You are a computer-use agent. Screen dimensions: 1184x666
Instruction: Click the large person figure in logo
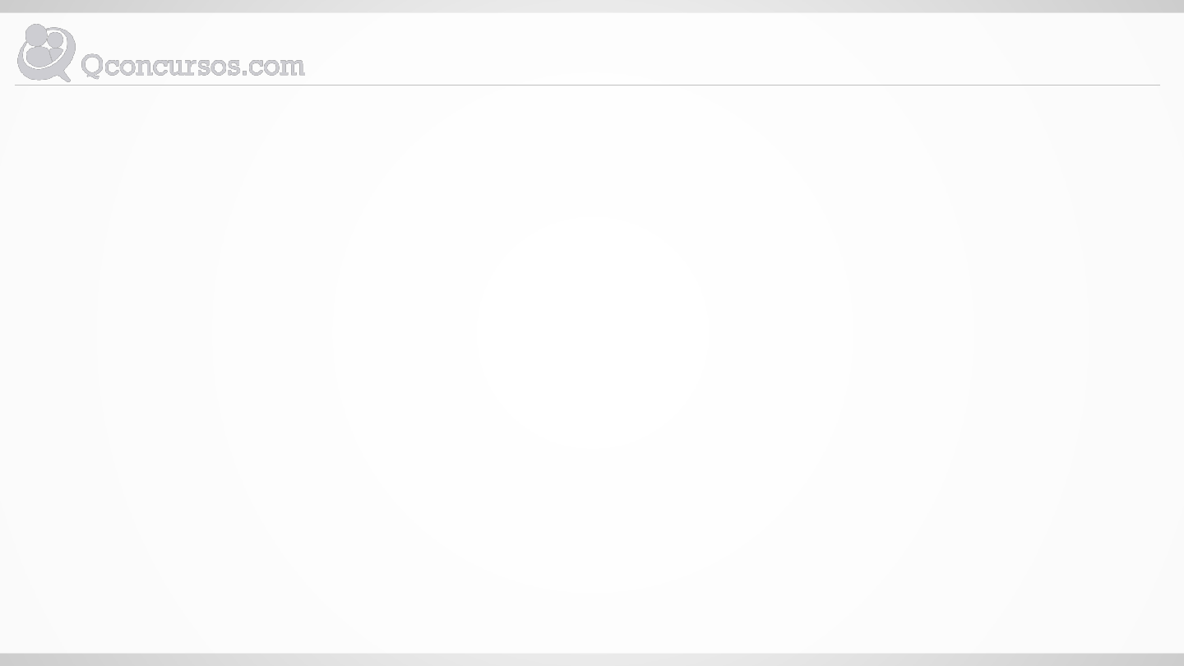(x=38, y=47)
